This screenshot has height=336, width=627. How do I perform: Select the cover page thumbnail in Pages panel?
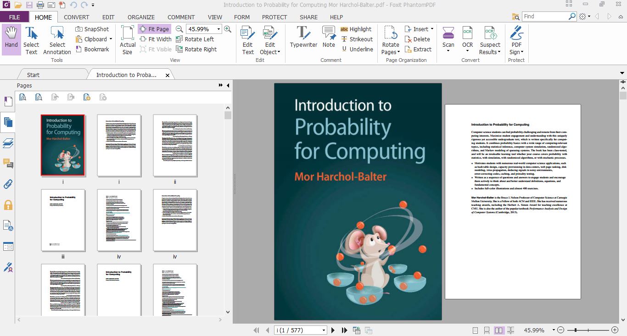click(63, 145)
